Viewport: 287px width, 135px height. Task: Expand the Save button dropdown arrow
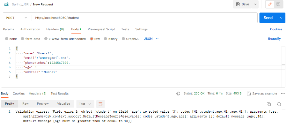coord(255,4)
